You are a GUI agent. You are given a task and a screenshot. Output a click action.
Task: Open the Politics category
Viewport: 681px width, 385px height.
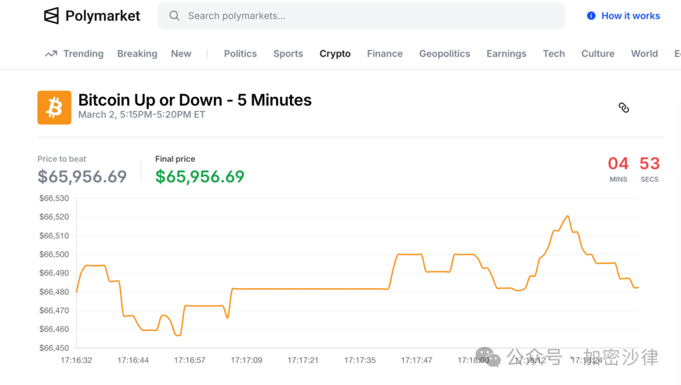tap(240, 54)
